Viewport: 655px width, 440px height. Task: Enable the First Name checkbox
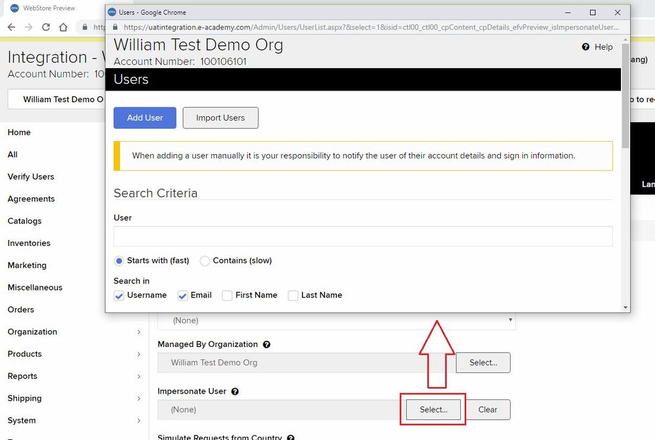(x=227, y=296)
